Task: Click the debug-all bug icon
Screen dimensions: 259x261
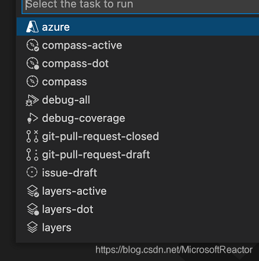Action: (x=32, y=100)
